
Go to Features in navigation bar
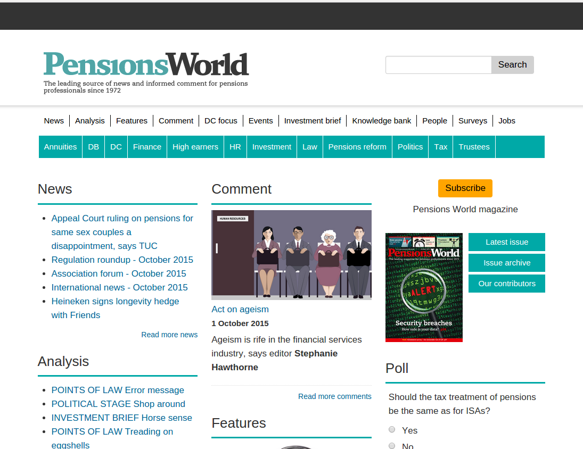132,121
